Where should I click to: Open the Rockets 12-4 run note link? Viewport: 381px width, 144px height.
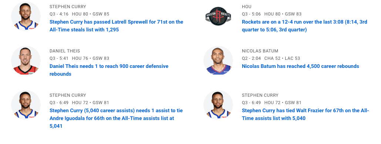coord(304,26)
